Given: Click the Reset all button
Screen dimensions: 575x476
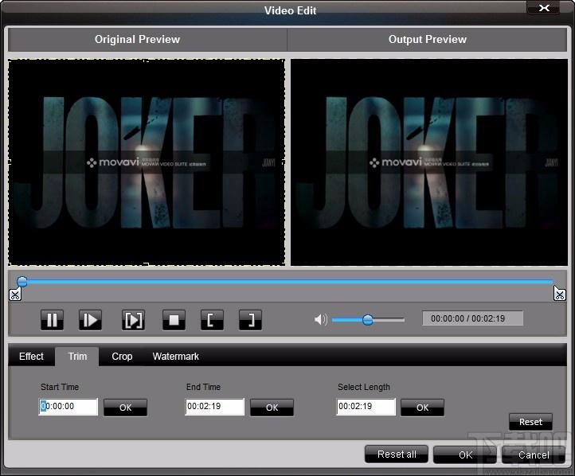Looking at the screenshot, I should [x=397, y=455].
